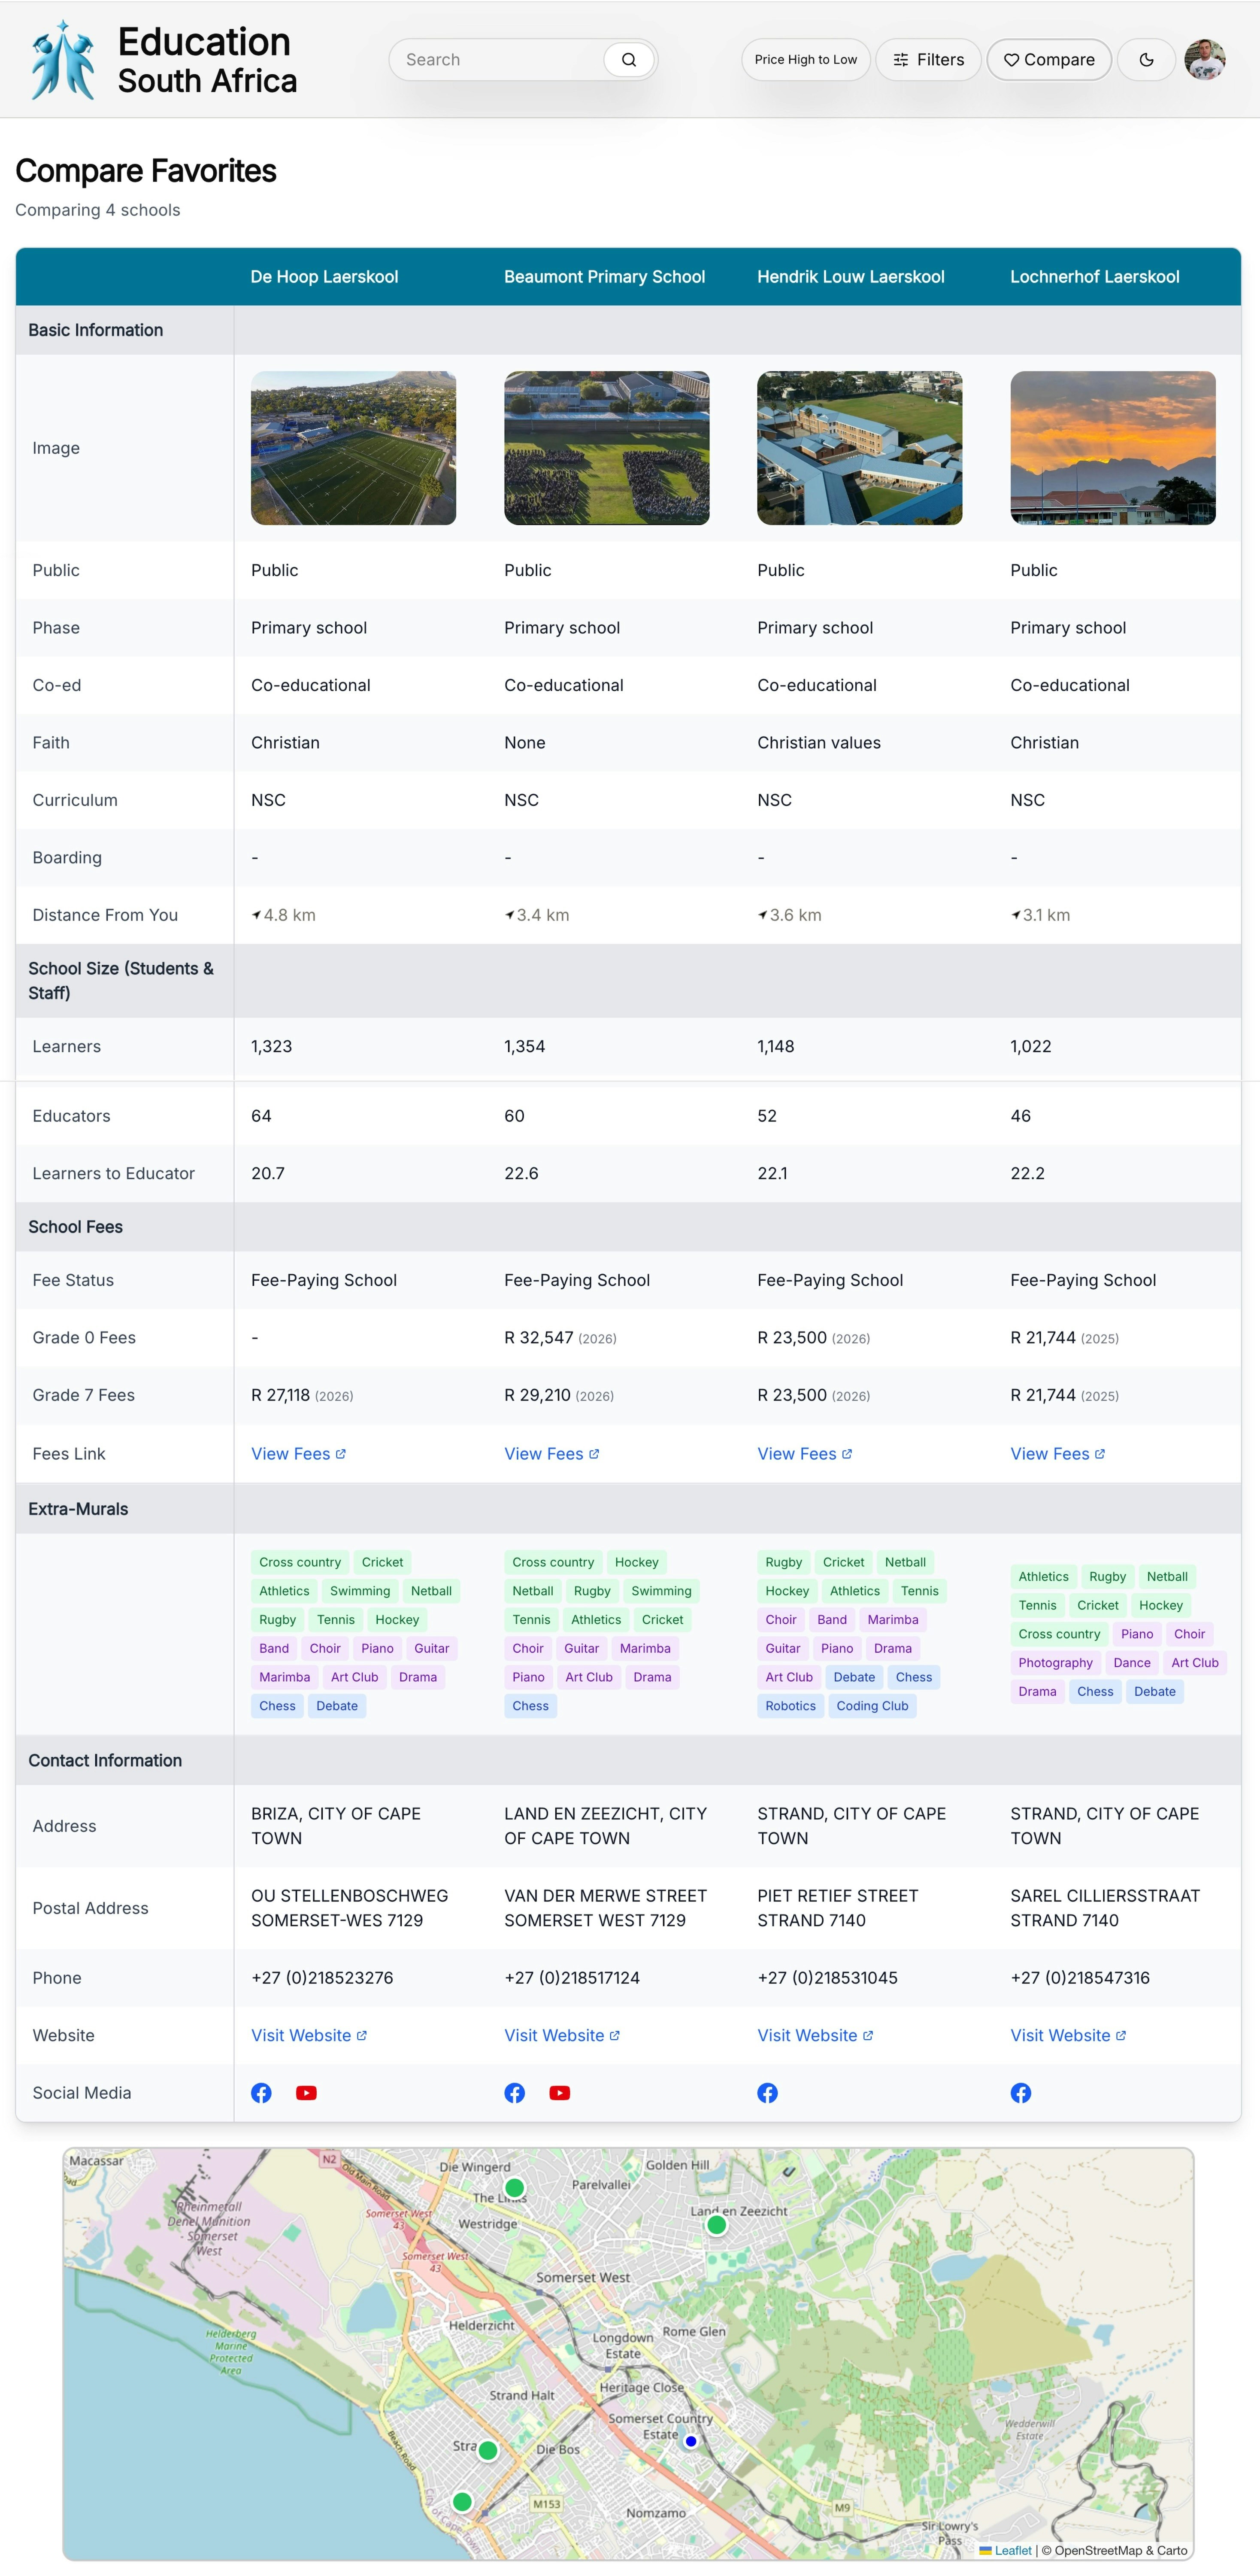Open Beaumont Primary School YouTube channel
Image resolution: width=1260 pixels, height=2576 pixels.
[x=560, y=2093]
